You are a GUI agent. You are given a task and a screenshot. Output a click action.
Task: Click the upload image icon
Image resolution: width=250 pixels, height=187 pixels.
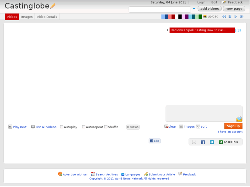(205, 16)
